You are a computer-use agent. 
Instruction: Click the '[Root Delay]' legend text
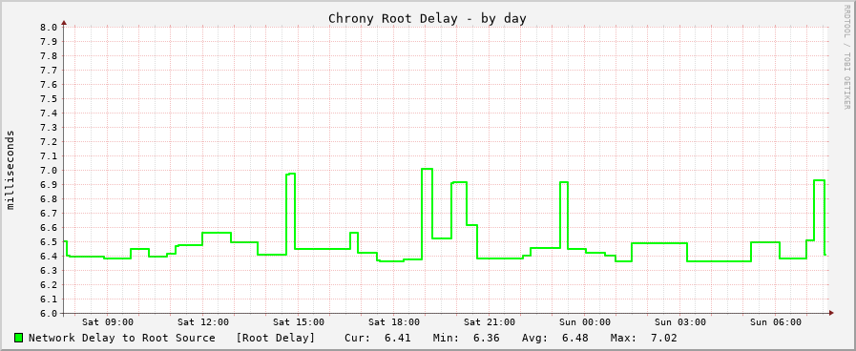click(276, 338)
